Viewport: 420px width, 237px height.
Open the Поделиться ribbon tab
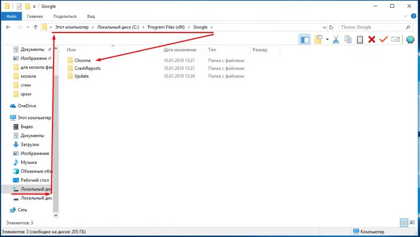click(65, 16)
